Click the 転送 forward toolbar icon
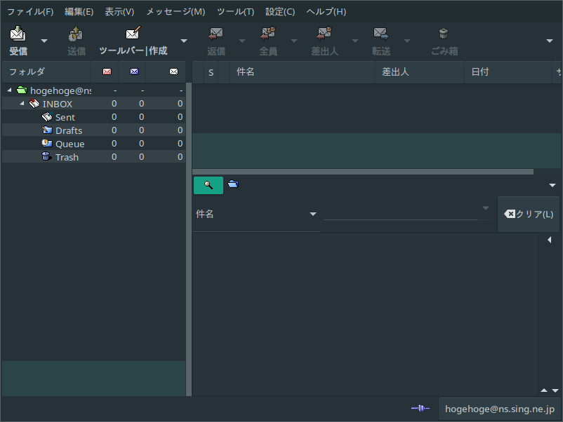 (x=381, y=34)
